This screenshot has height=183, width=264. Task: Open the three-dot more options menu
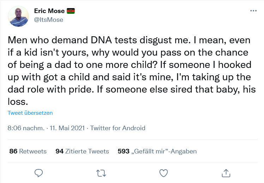click(253, 11)
